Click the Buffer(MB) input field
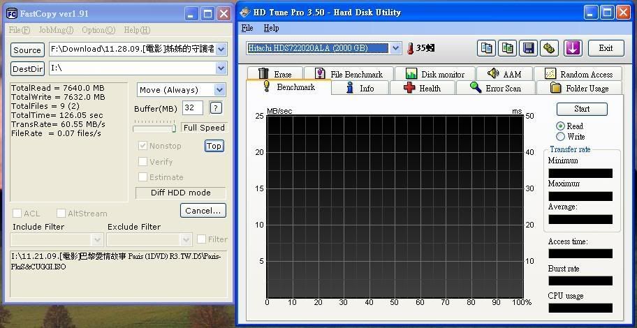The width and height of the screenshot is (637, 328). coord(193,108)
